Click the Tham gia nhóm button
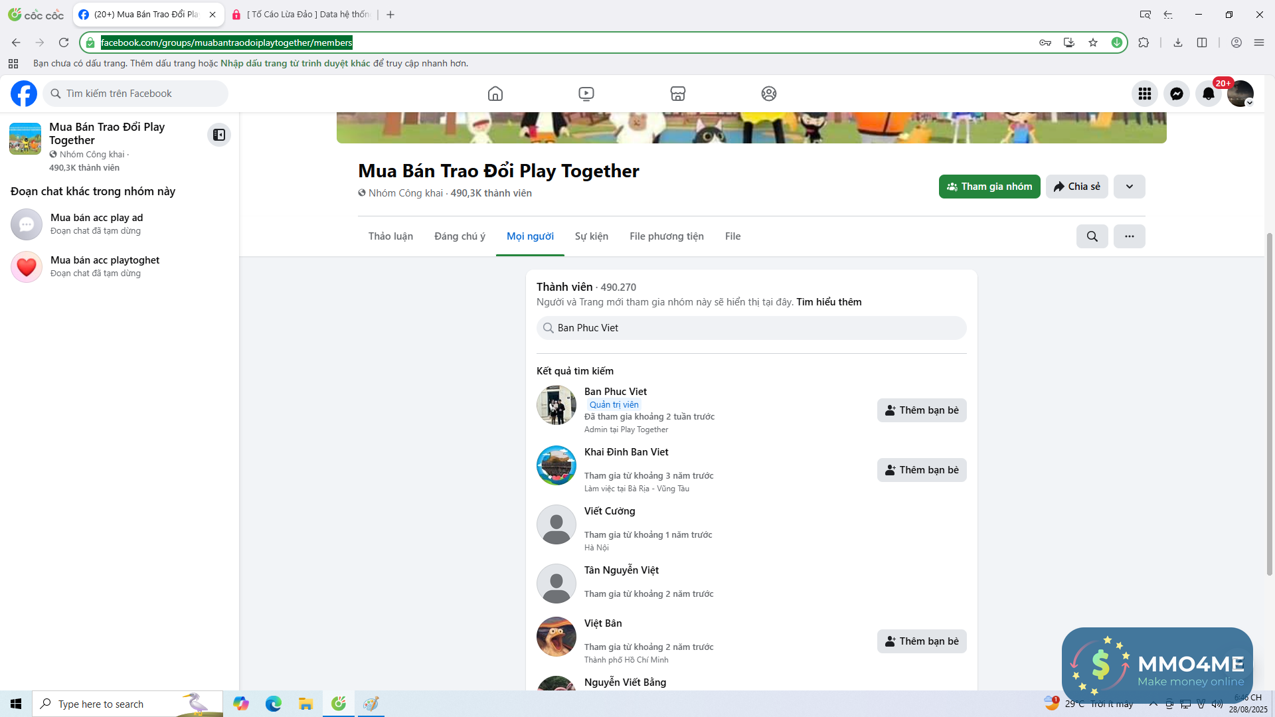The height and width of the screenshot is (717, 1275). (989, 187)
